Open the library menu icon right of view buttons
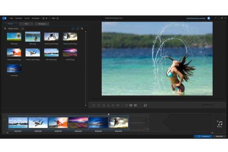Screen dimensions: 228x152 (x=82, y=29)
